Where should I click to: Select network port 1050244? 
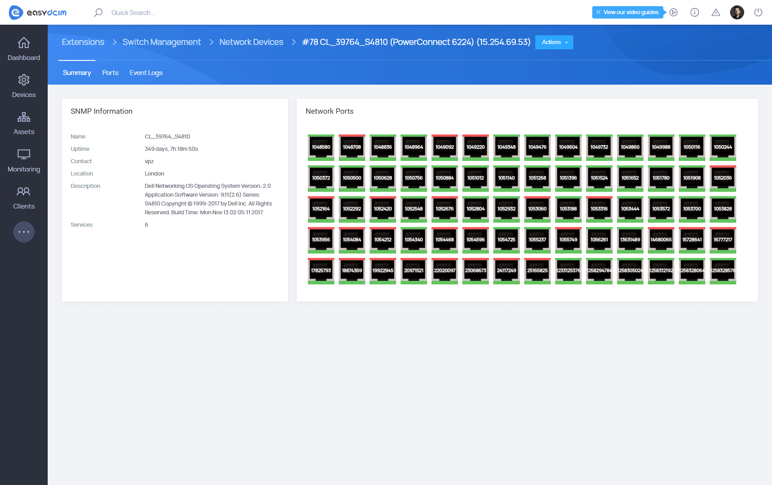tap(723, 147)
